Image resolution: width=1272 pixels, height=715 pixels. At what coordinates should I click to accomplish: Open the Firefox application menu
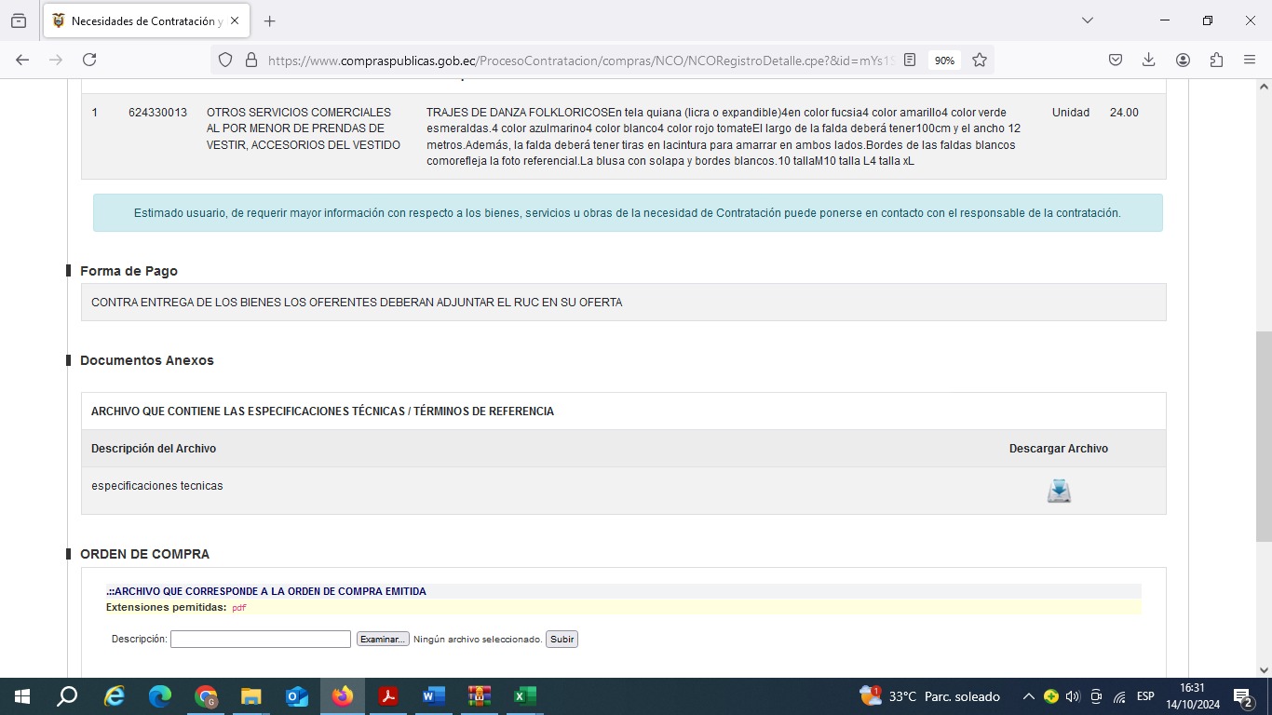click(1250, 60)
